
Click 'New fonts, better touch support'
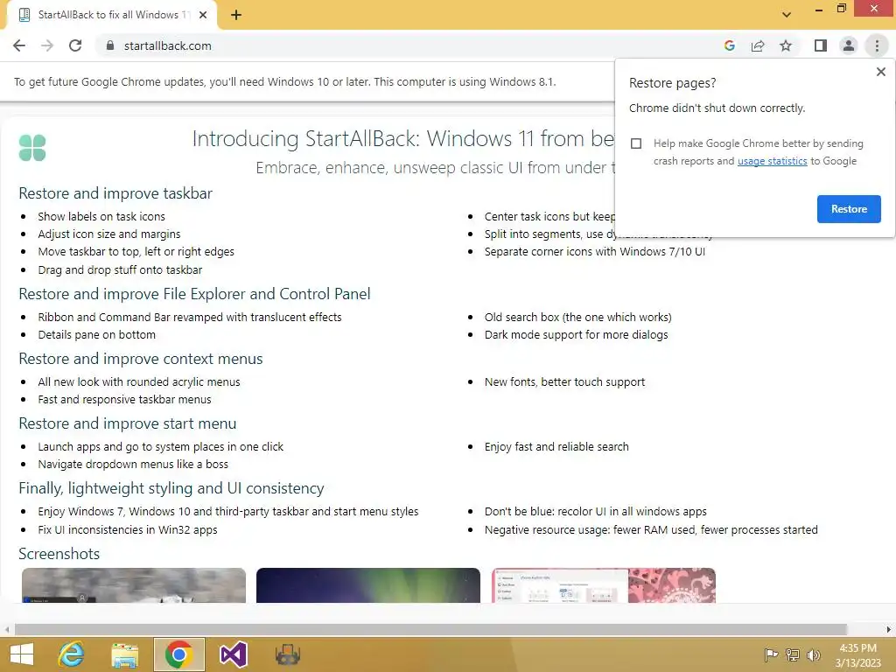(x=564, y=382)
